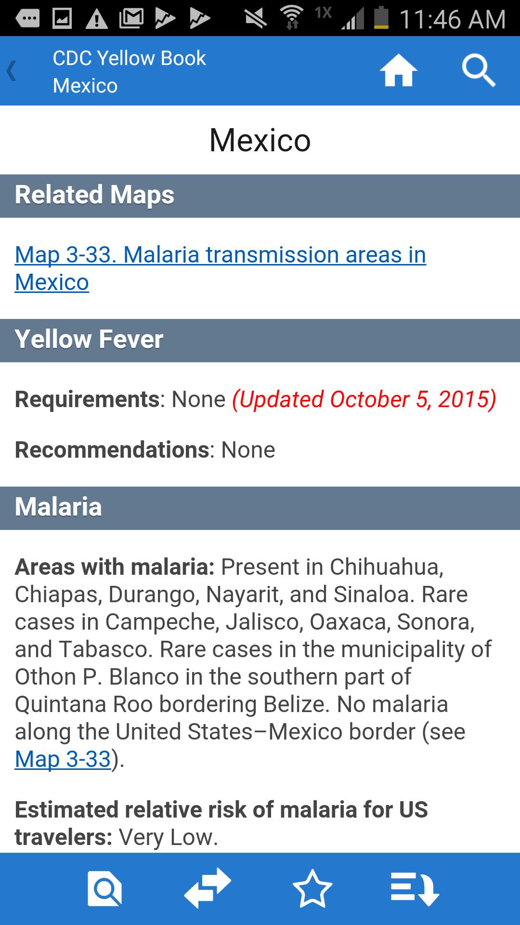Tap the back arrow in header
520x925 pixels.
pyautogui.click(x=12, y=71)
